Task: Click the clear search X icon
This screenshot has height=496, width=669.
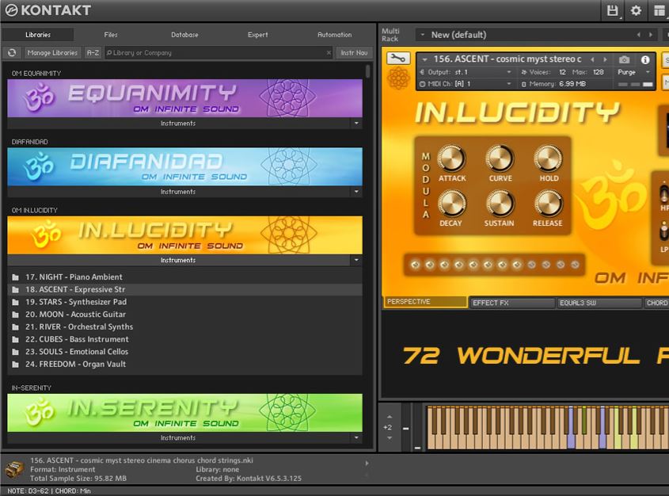Action: tap(329, 52)
